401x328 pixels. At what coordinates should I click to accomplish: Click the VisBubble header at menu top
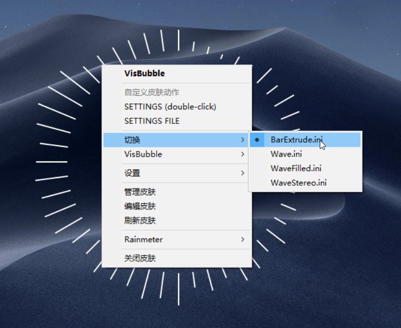coord(144,73)
